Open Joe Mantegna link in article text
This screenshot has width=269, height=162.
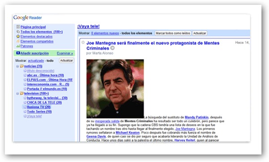pos(185,129)
